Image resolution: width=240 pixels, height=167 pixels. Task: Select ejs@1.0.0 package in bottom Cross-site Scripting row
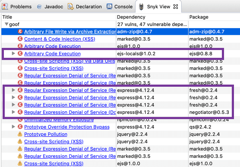click(x=201, y=164)
